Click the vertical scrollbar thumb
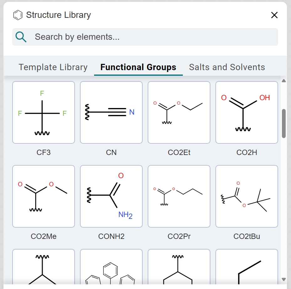The height and width of the screenshot is (289, 291). (x=284, y=123)
